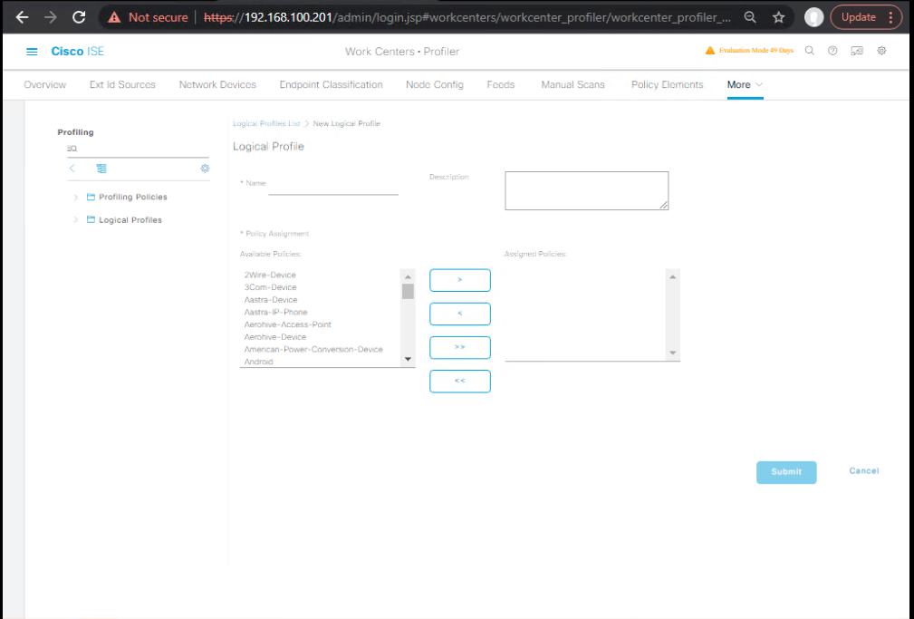This screenshot has width=914, height=619.
Task: Open the Profiling panel gear icon
Action: point(206,169)
